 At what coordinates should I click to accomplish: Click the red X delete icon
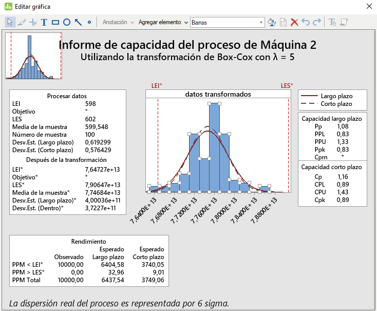tap(295, 22)
